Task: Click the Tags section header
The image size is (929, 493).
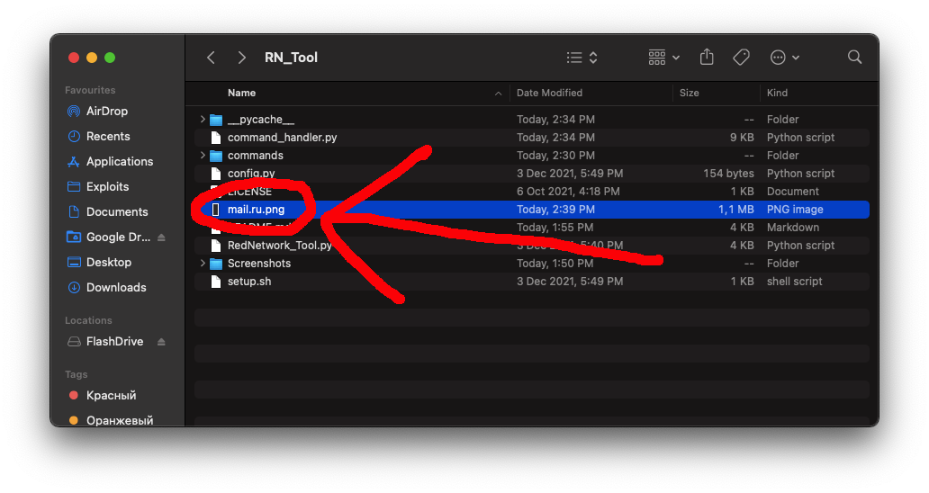Action: 76,374
